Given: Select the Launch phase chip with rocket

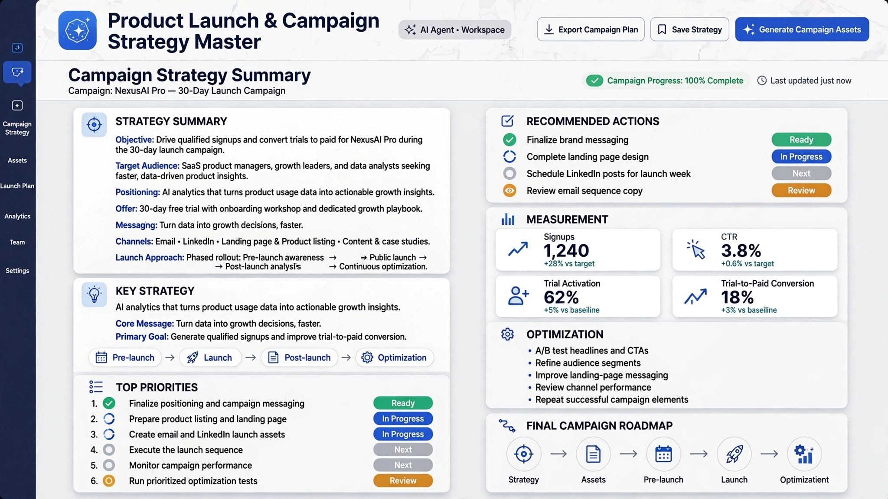Looking at the screenshot, I should [x=210, y=357].
